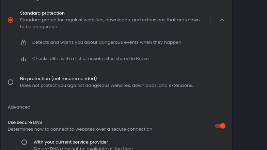The width and height of the screenshot is (267, 150).
Task: Click the Detects and warns about dangerous events text
Action: pyautogui.click(x=107, y=42)
